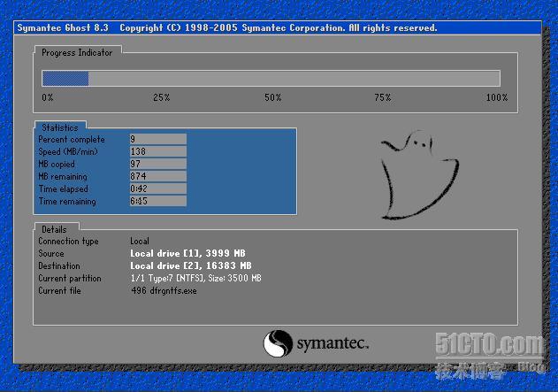The height and width of the screenshot is (392, 558).
Task: Click the MB copied label
Action: pos(57,164)
